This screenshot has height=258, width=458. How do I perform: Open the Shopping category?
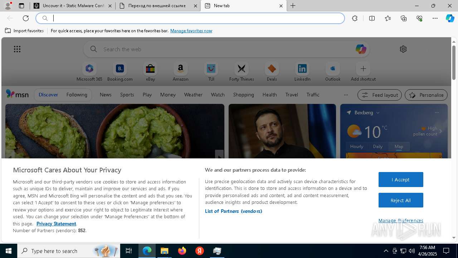tap(243, 95)
